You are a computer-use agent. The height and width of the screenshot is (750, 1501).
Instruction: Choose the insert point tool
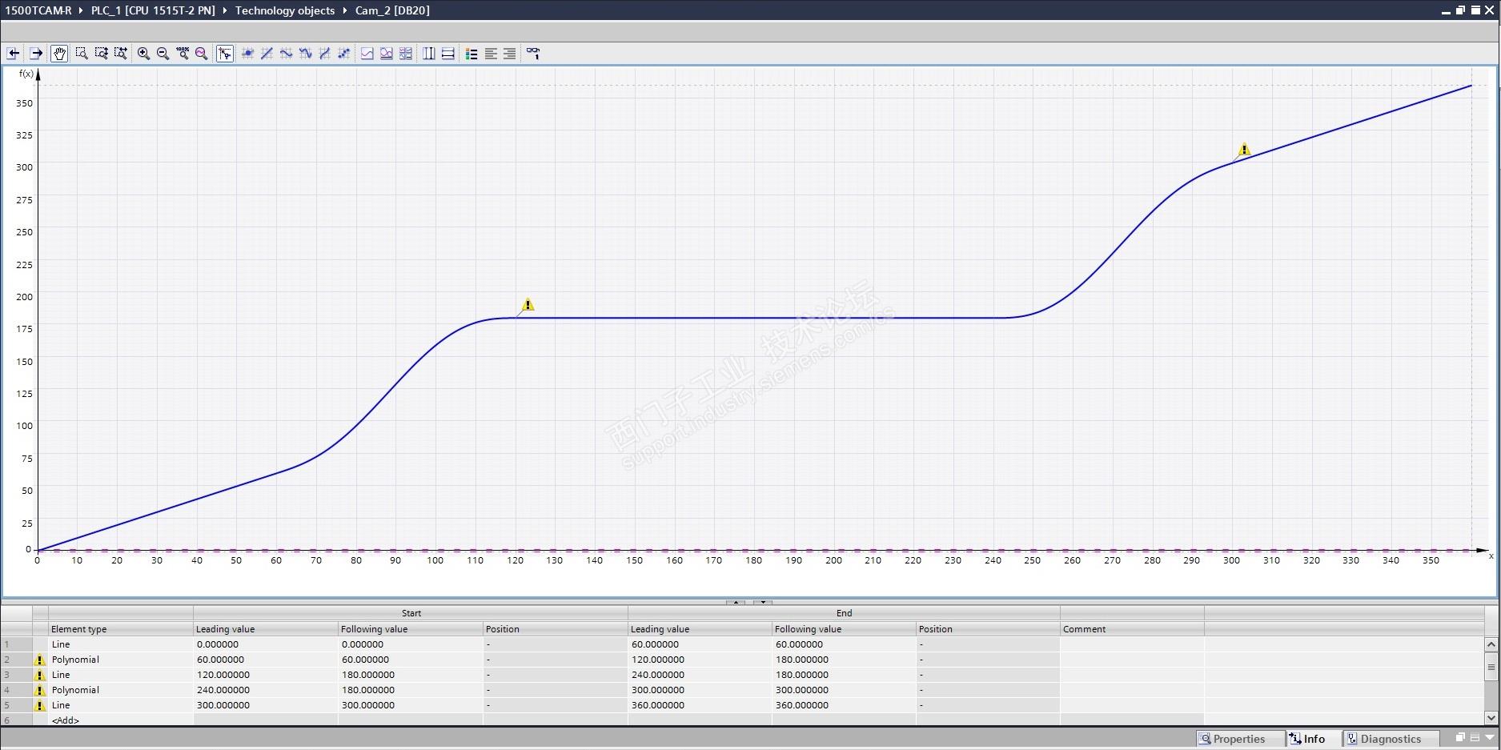tap(247, 54)
